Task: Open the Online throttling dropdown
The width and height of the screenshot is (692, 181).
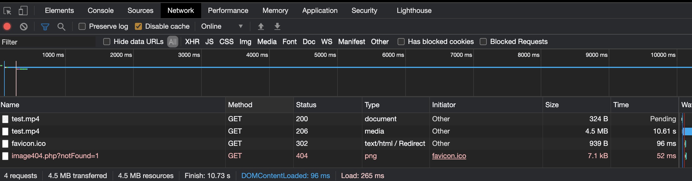Action: pyautogui.click(x=222, y=26)
